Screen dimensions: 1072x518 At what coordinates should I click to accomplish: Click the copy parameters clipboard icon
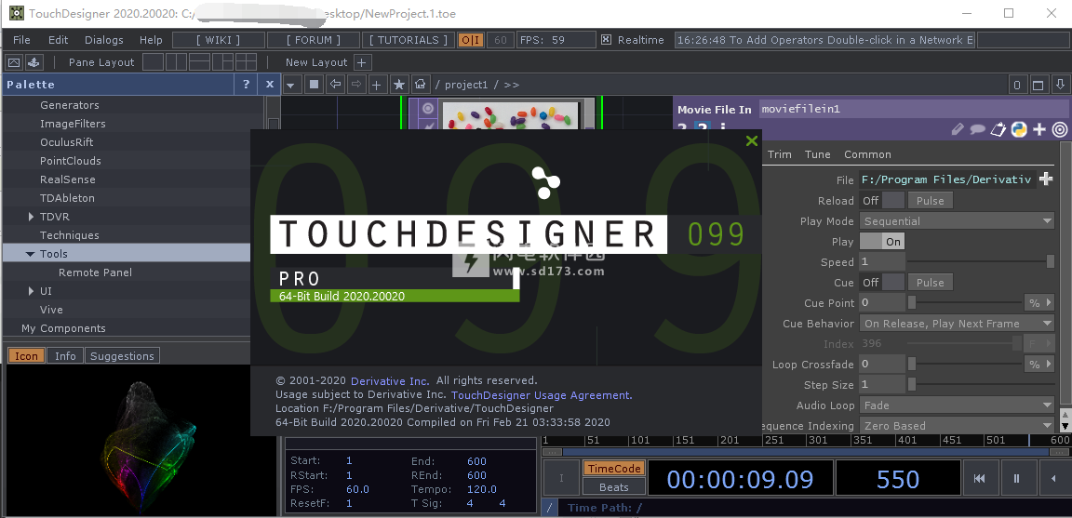998,128
